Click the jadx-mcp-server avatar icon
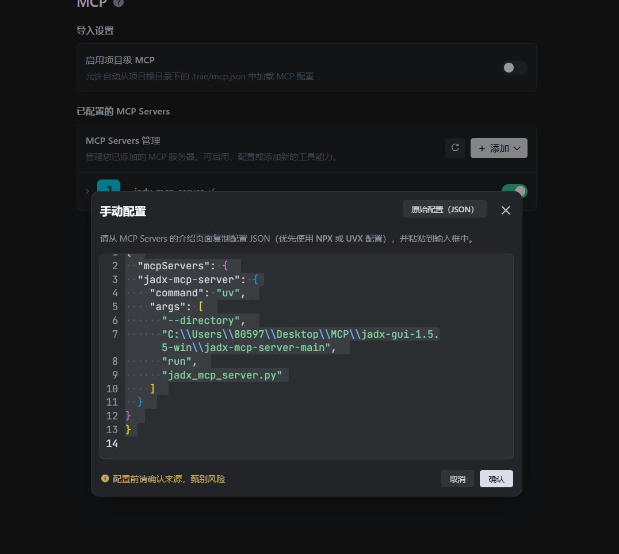This screenshot has height=554, width=619. click(109, 186)
